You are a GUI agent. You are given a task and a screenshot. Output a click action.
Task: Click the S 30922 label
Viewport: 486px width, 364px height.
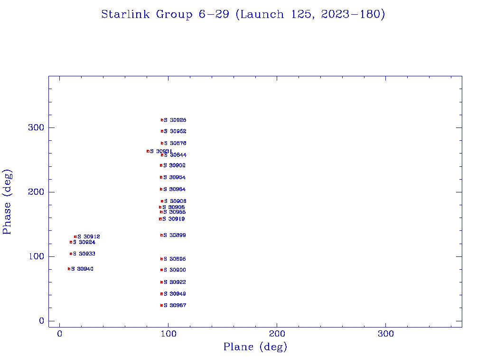tap(175, 282)
